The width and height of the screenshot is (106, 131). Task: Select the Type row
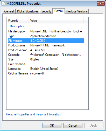(46, 36)
